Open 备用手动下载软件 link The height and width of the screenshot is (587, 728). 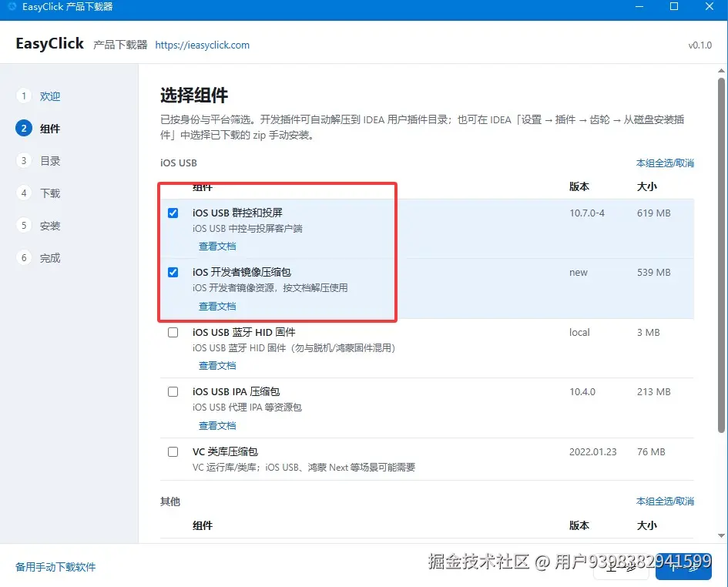coord(55,567)
